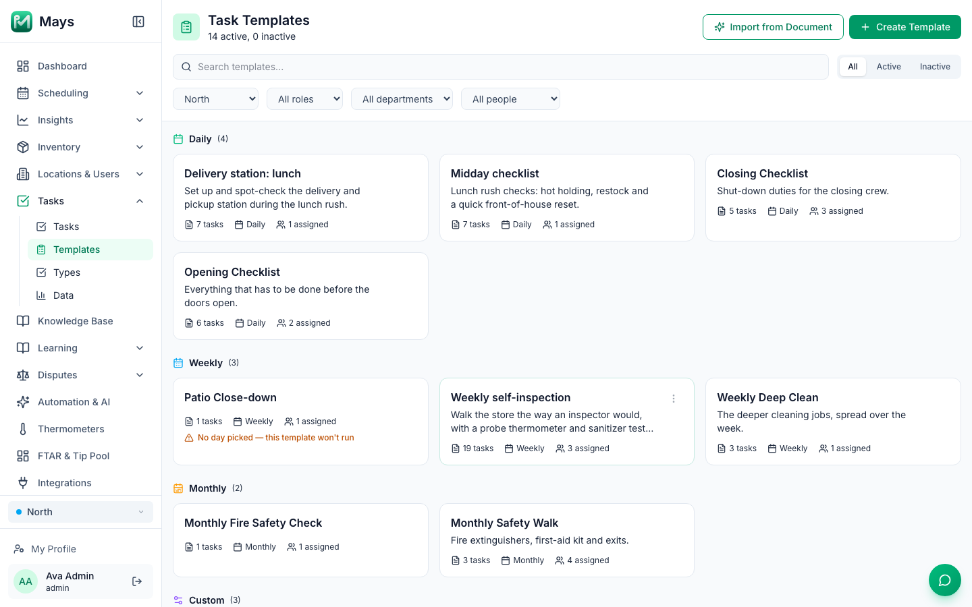This screenshot has width=972, height=607.
Task: Open the Tasks sub-item under Tasks
Action: (x=90, y=227)
